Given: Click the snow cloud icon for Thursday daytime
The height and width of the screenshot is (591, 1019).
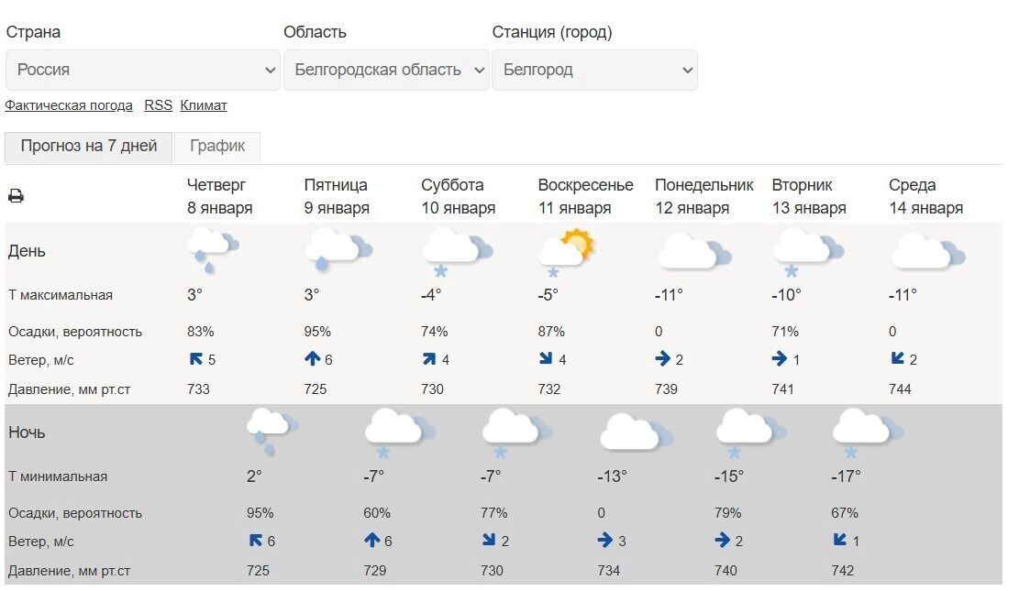Looking at the screenshot, I should (211, 247).
